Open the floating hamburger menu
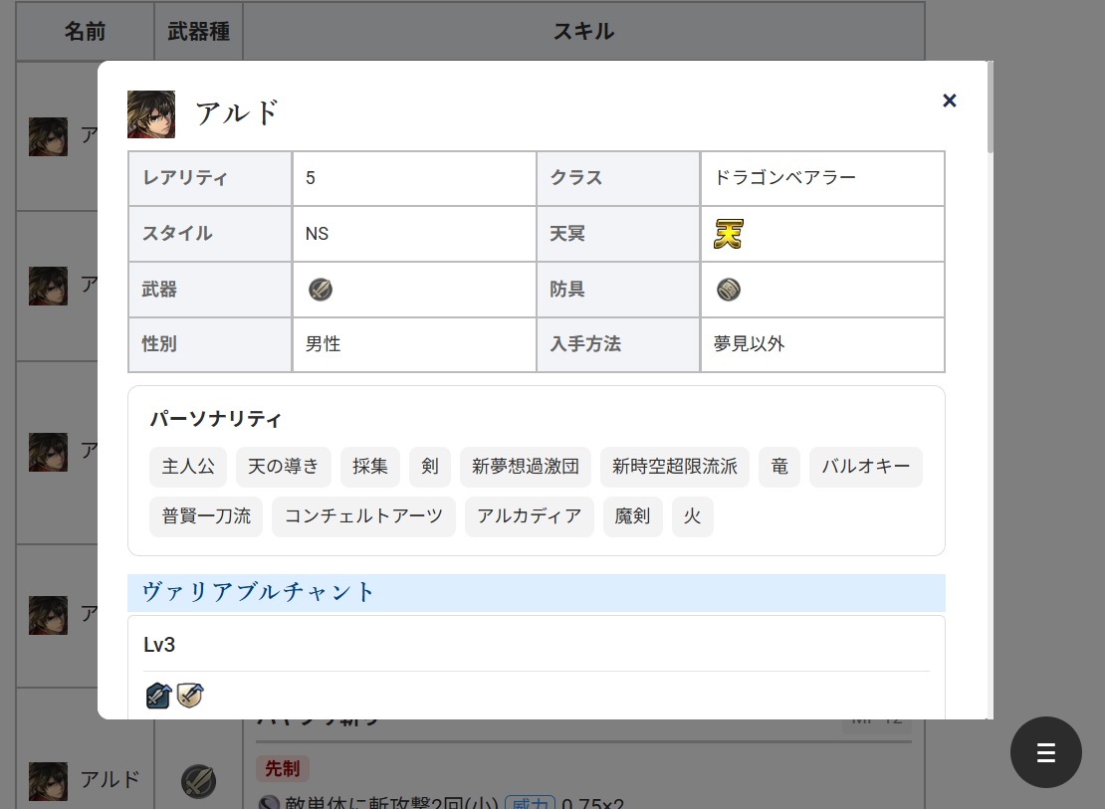 click(1046, 752)
